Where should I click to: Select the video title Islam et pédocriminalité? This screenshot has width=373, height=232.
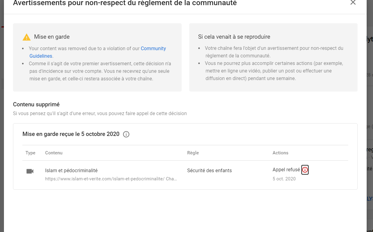[71, 171]
